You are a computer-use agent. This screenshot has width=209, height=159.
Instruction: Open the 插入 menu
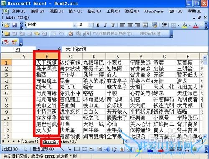[75, 11]
